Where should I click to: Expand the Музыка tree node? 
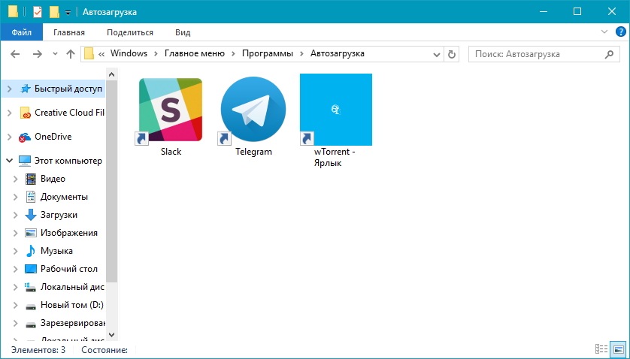pyautogui.click(x=16, y=251)
